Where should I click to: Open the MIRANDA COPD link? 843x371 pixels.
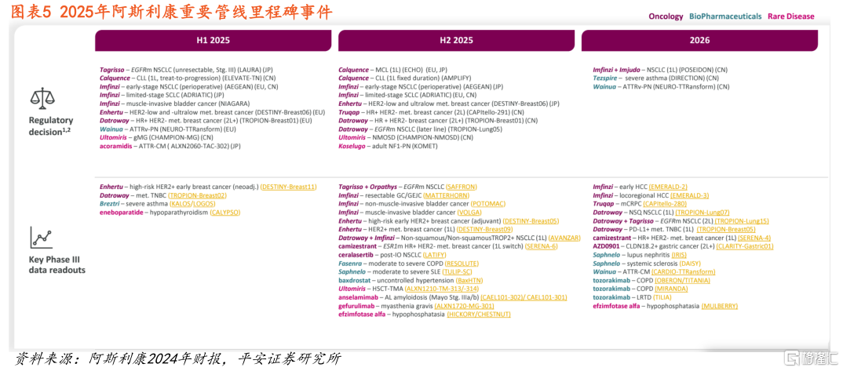click(671, 289)
